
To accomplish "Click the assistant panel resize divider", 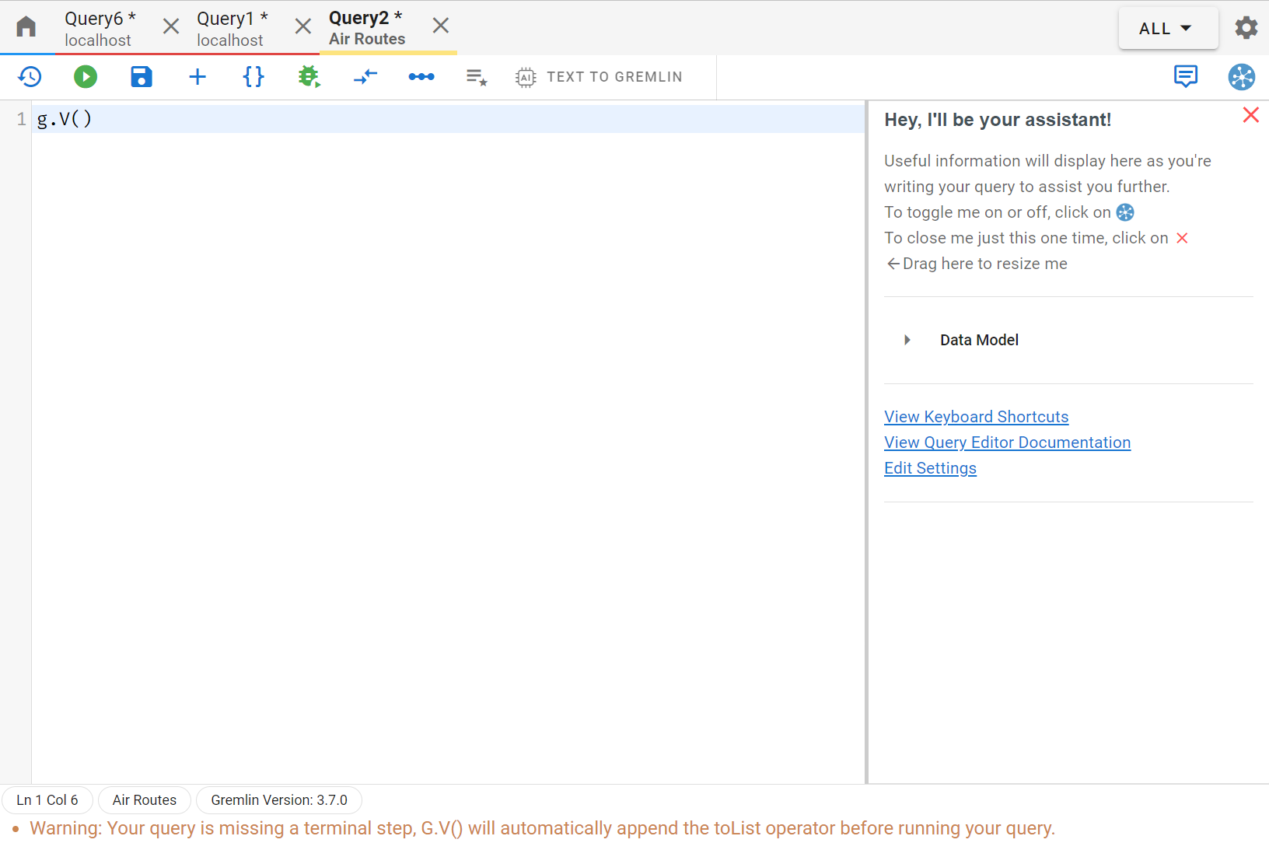I will [866, 442].
